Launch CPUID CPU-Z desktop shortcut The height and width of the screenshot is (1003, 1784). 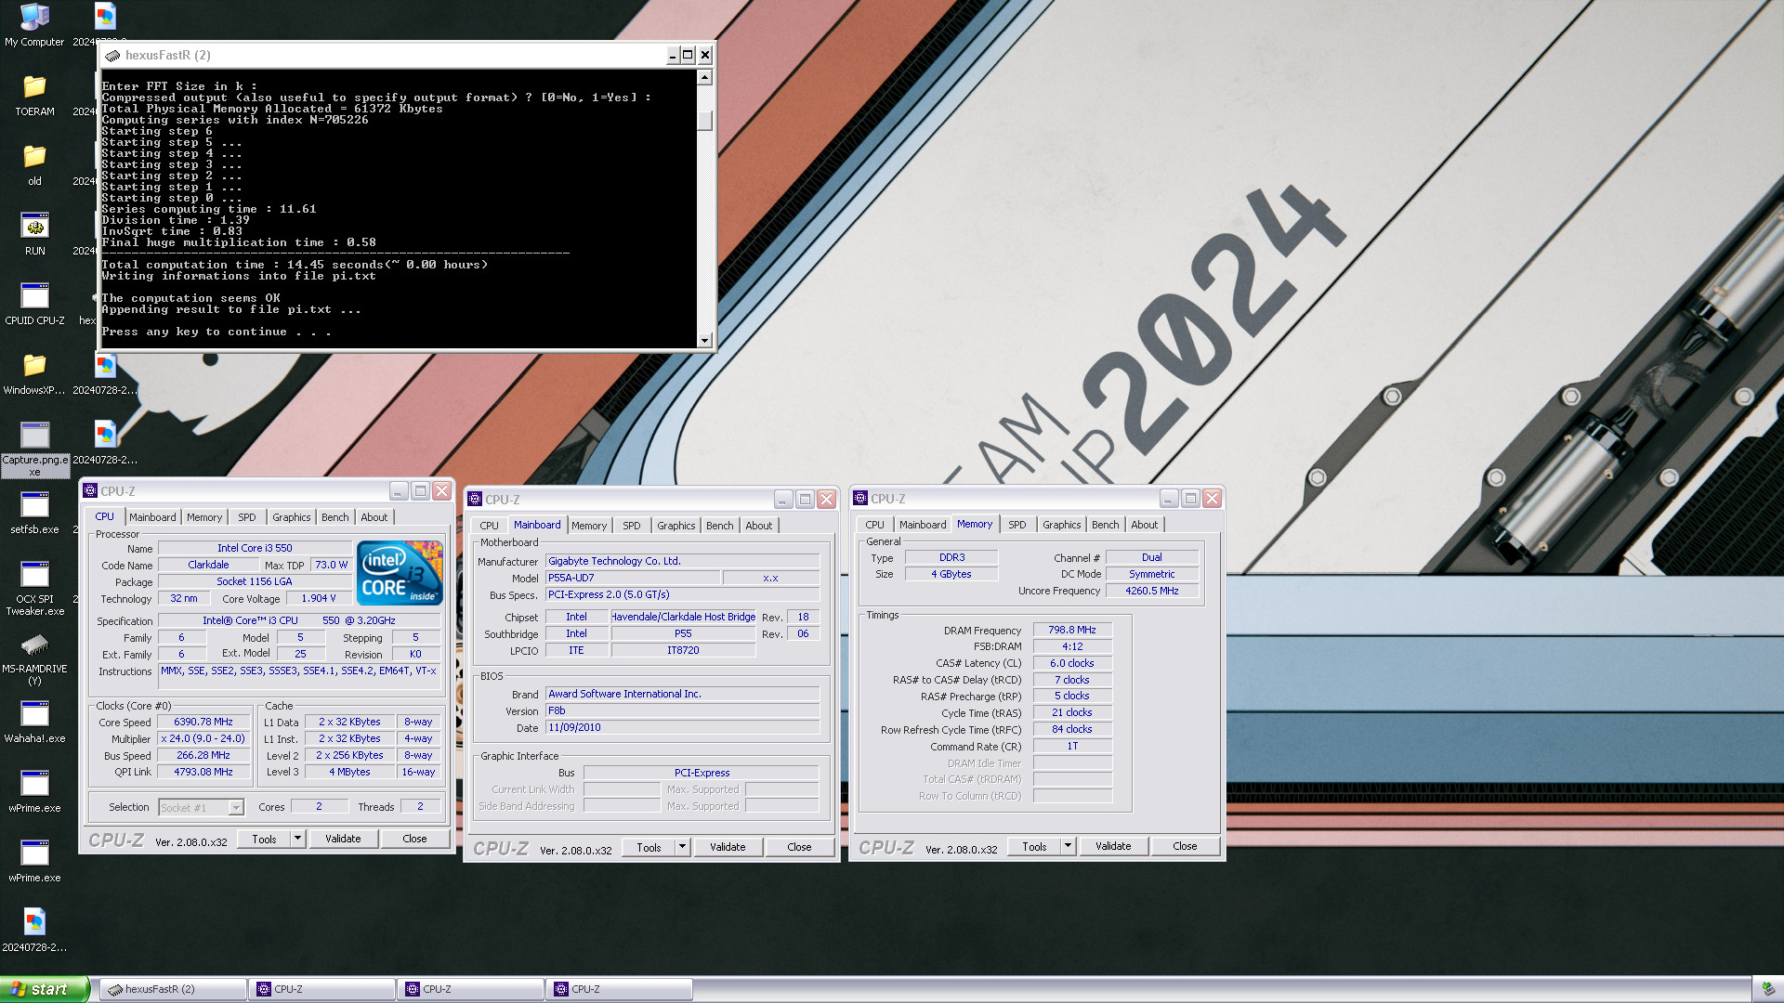point(34,304)
